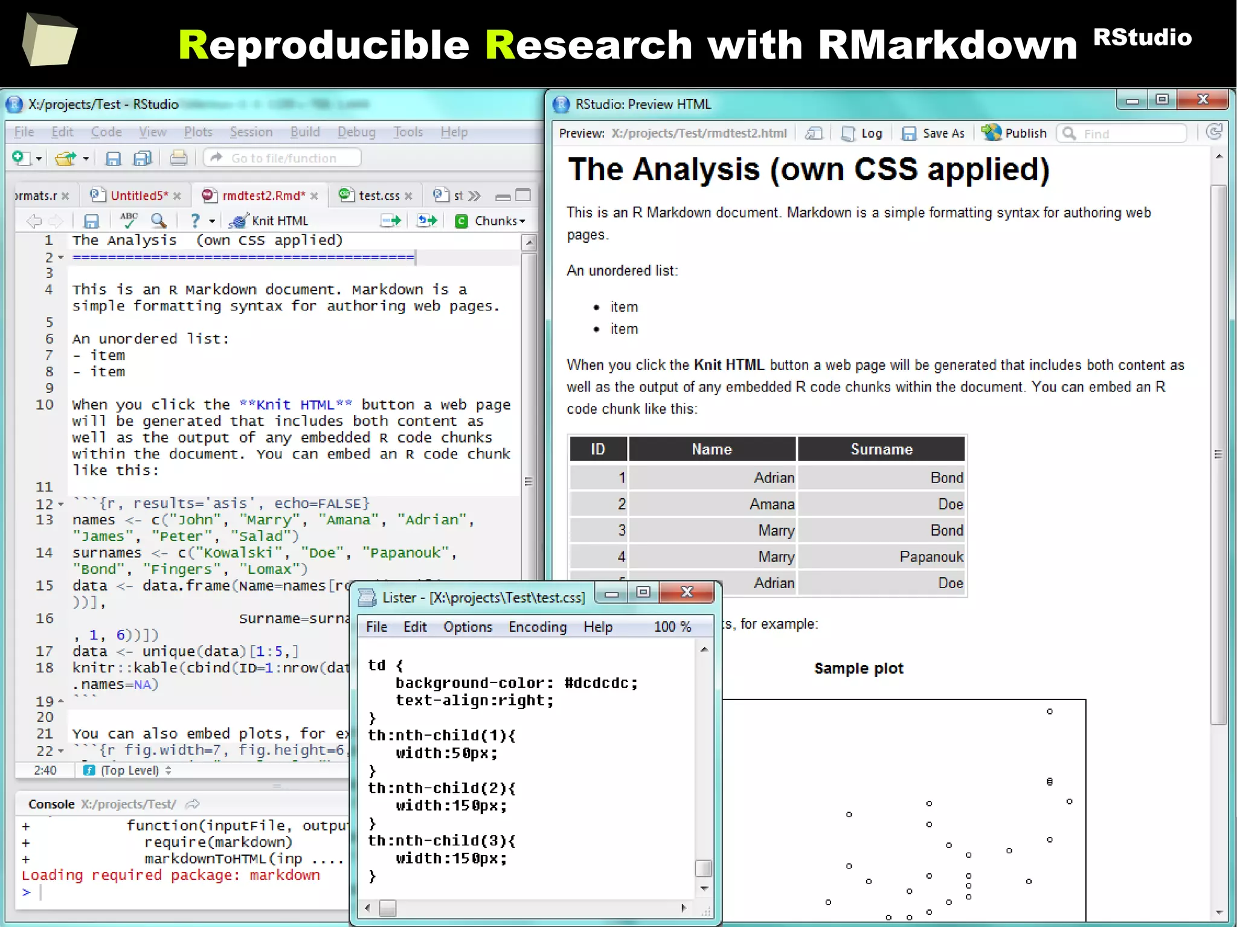This screenshot has height=927, width=1237.
Task: Click the Find field in preview toolbar
Action: click(x=1122, y=133)
